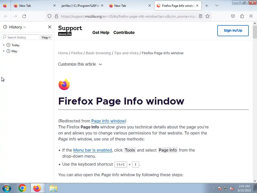Select the Today history entry

15,45
